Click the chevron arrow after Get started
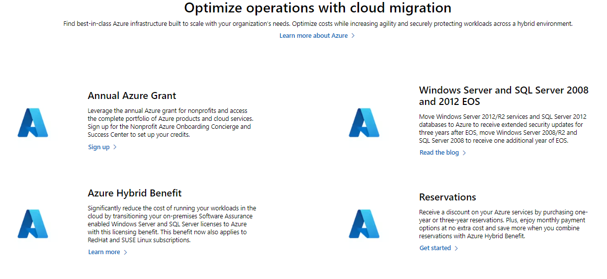 tap(456, 248)
